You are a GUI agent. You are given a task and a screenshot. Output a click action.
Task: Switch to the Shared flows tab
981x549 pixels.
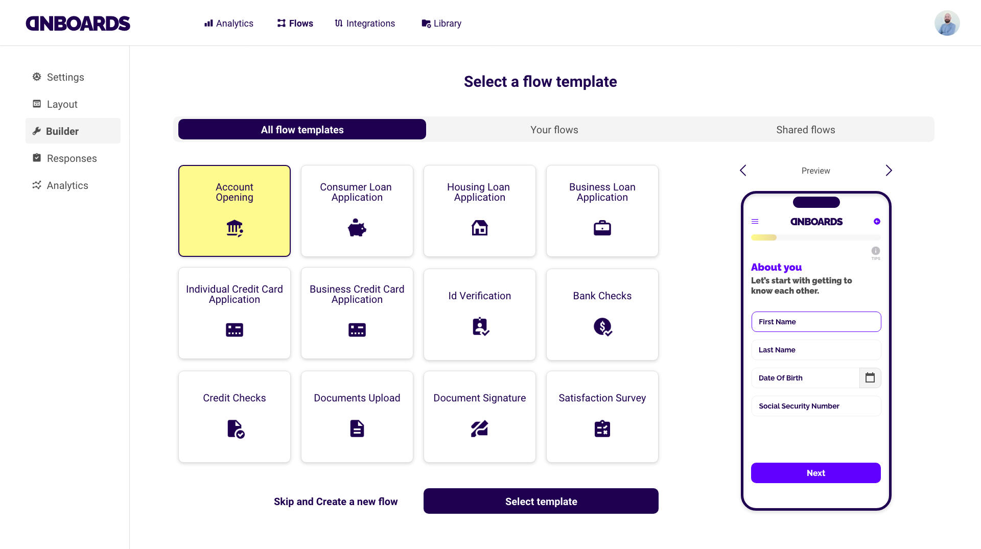coord(805,130)
